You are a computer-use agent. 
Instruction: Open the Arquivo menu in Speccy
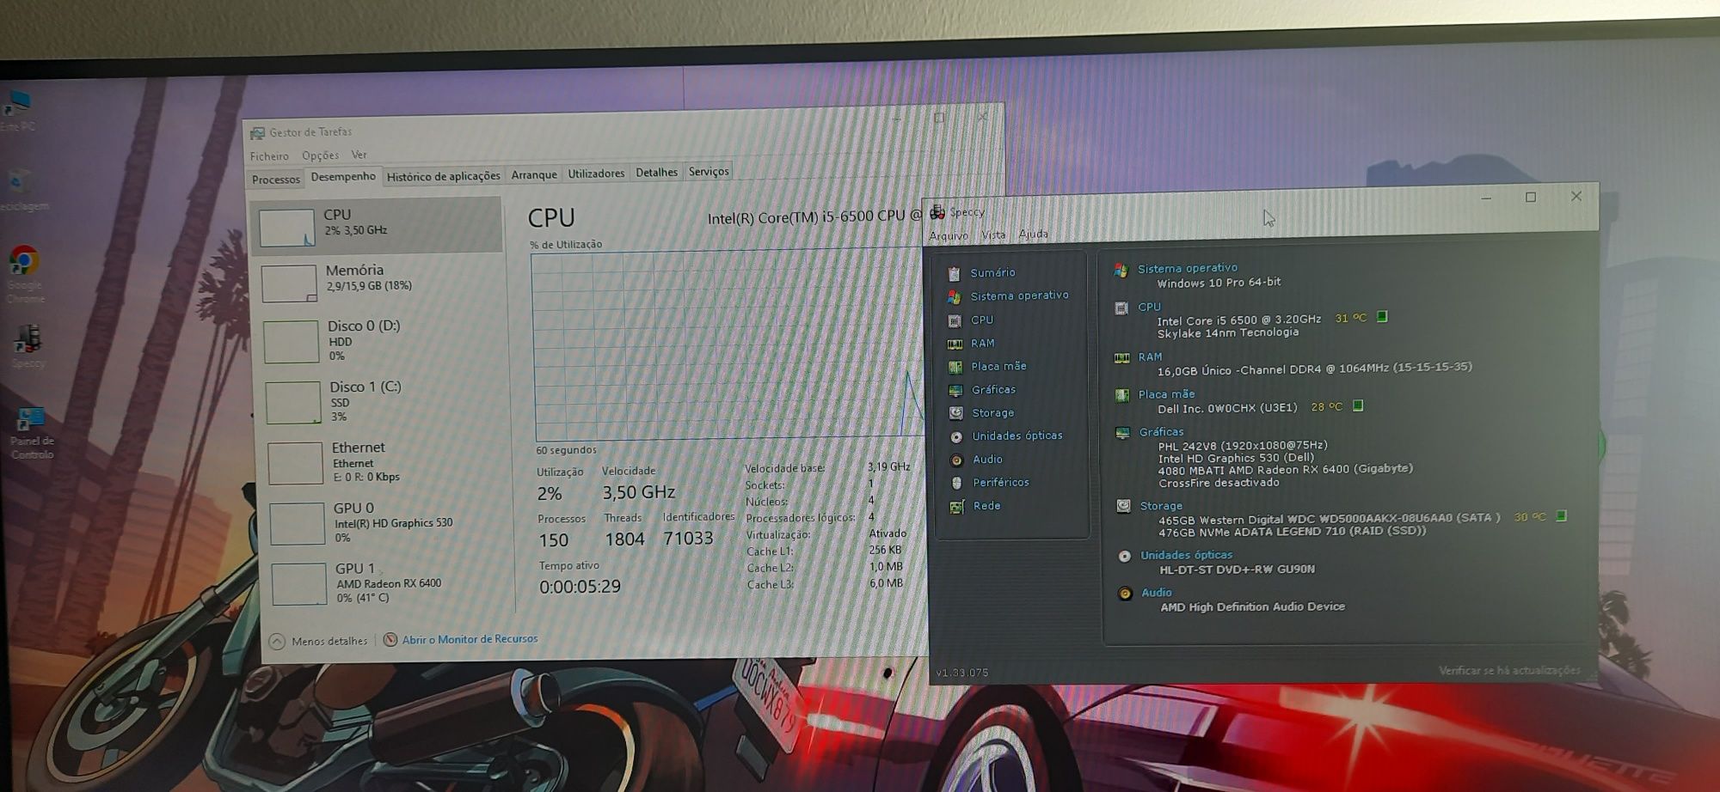[x=949, y=235]
